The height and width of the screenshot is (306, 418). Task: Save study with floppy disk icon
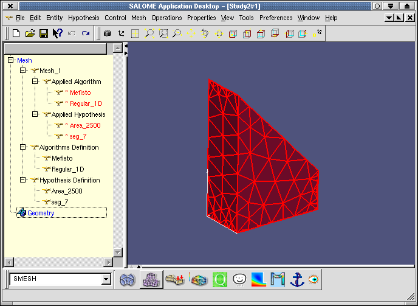point(44,33)
